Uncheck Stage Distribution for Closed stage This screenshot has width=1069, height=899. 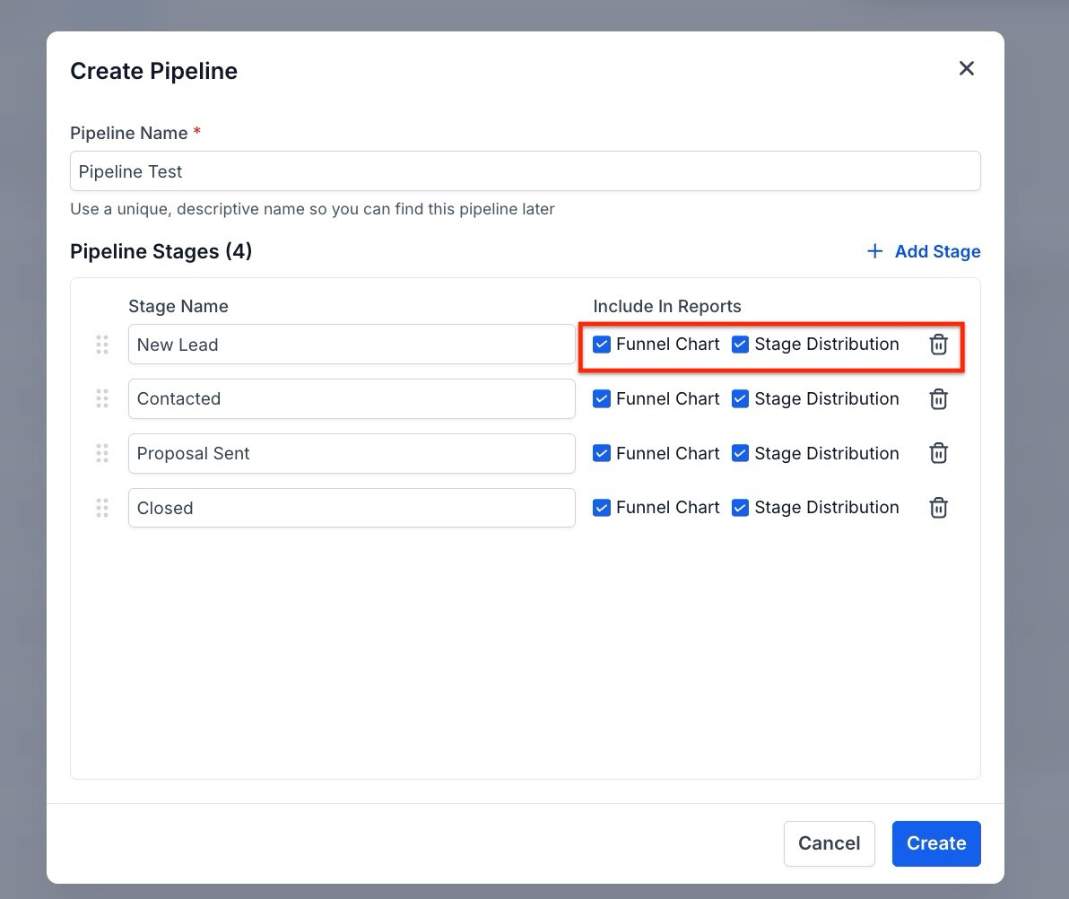pyautogui.click(x=740, y=508)
